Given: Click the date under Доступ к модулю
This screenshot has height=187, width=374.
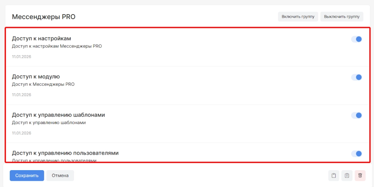Looking at the screenshot, I should pyautogui.click(x=22, y=95).
